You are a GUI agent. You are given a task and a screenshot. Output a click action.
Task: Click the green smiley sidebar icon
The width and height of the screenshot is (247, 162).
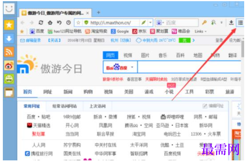pyautogui.click(x=9, y=79)
